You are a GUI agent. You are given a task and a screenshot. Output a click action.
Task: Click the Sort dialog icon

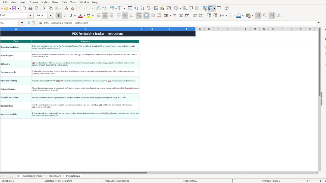pos(130,8)
